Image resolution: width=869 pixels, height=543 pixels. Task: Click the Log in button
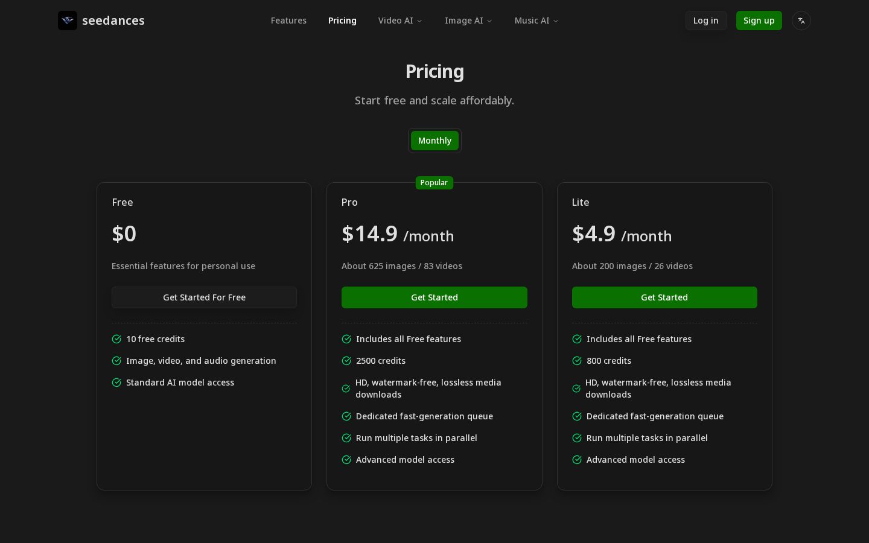[705, 21]
